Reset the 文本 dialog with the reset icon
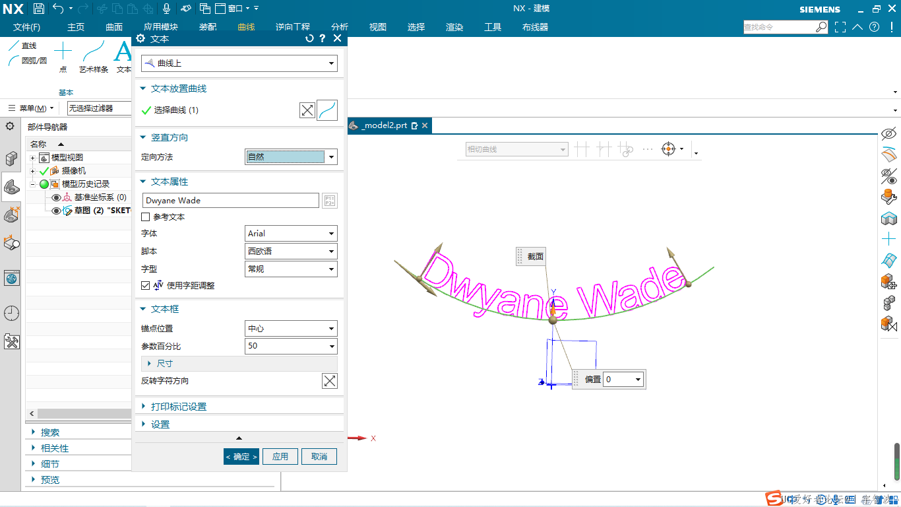The width and height of the screenshot is (901, 507). (x=309, y=39)
